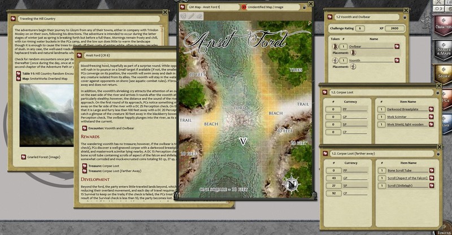Open Owlbear link icon in encounter list

coord(397,46)
